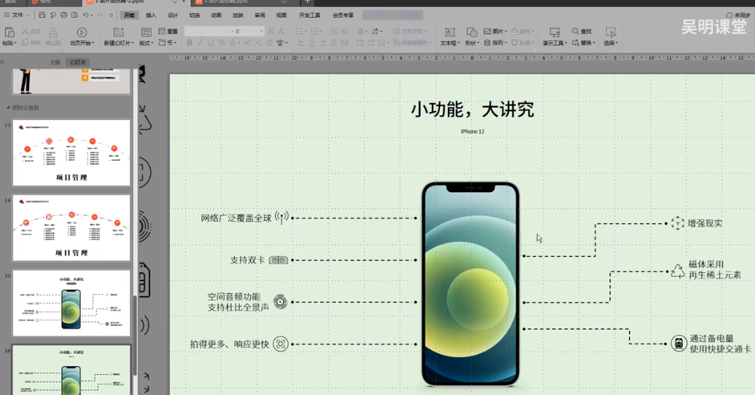Toggle Underline formatting
755x395 pixels.
[x=211, y=43]
